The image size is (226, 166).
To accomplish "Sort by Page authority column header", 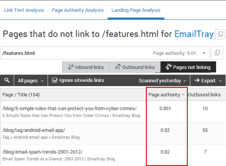I will pos(166,95).
